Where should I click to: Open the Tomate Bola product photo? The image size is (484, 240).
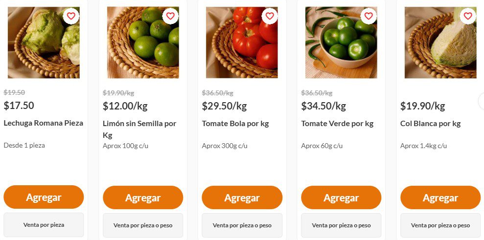pyautogui.click(x=242, y=43)
